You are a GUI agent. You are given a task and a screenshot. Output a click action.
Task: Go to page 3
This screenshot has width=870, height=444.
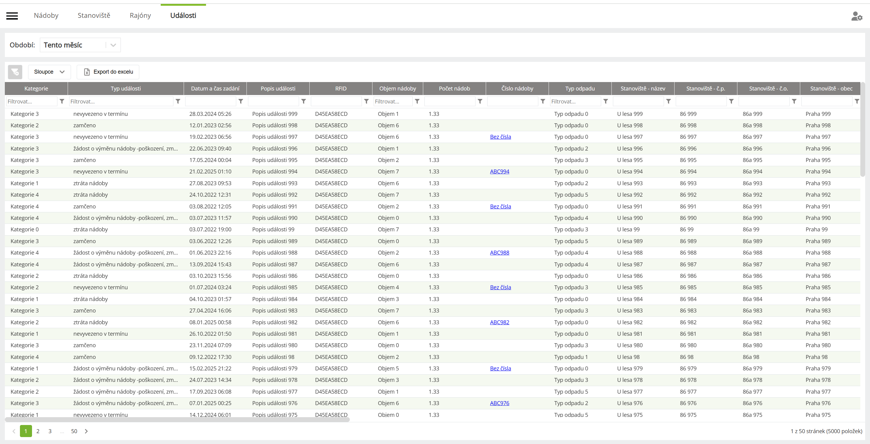coord(50,431)
